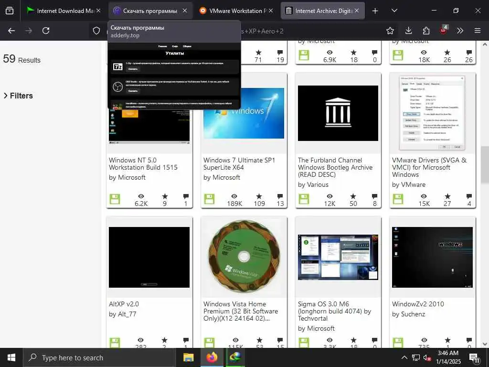The image size is (489, 367).
Task: Open Windows 7 Ultimate SP1 SuperLite X64
Action: [239, 164]
